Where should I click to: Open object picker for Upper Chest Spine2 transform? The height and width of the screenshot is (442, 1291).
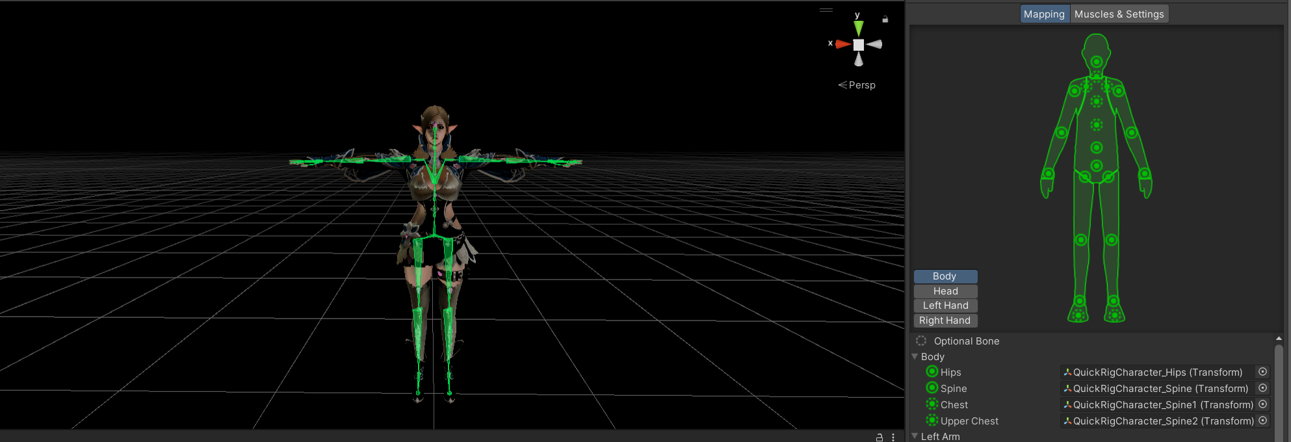[1262, 421]
